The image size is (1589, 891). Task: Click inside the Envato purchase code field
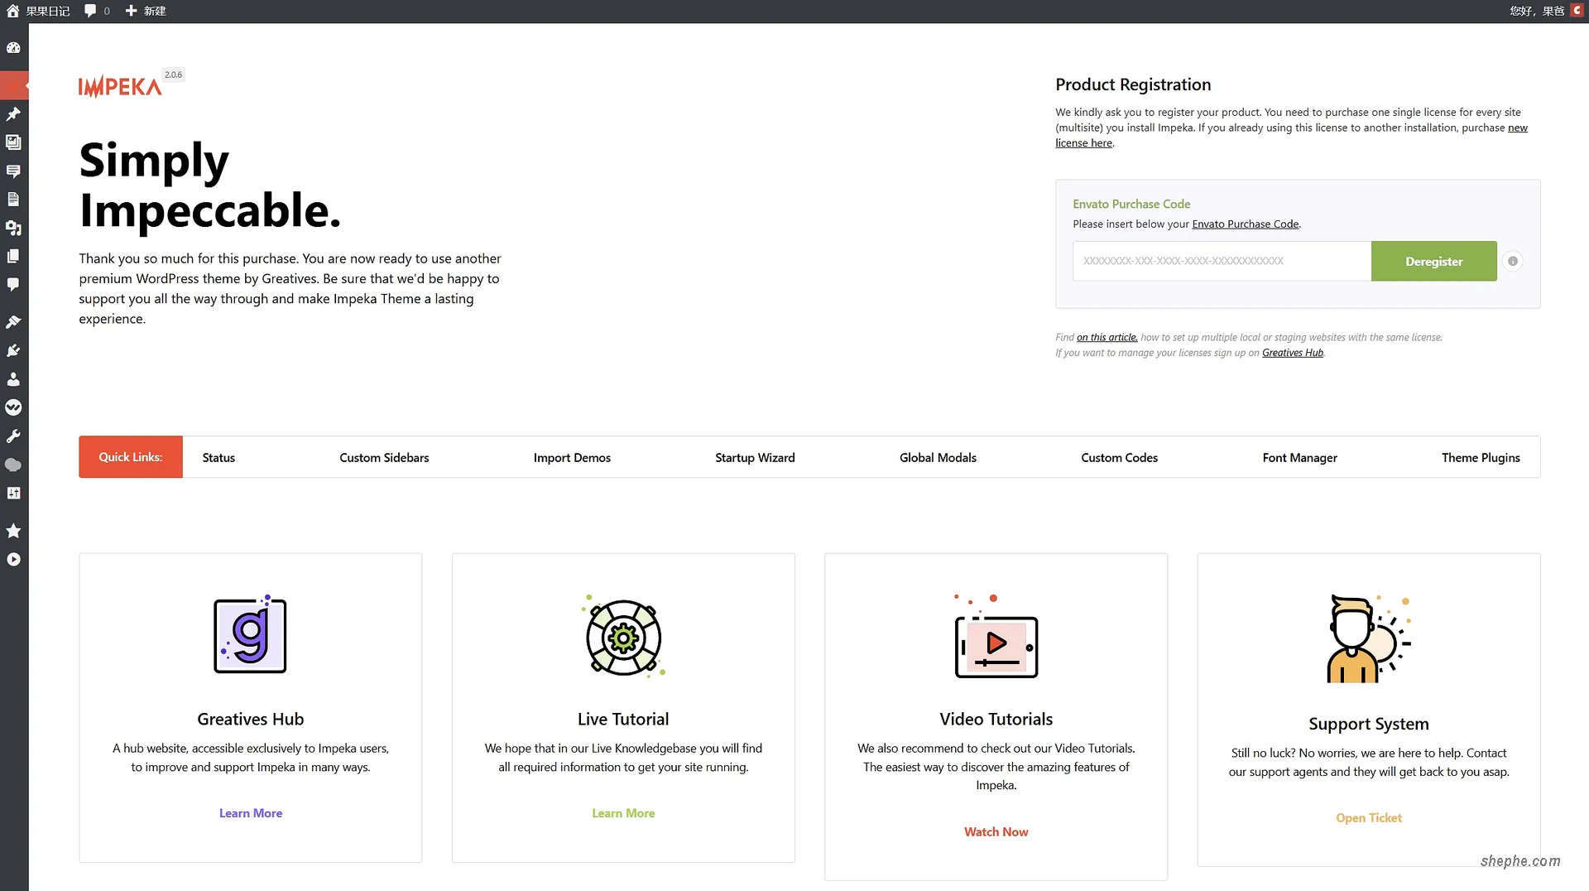[1221, 261]
